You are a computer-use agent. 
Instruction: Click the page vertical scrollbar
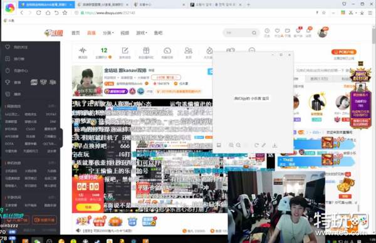coord(373,37)
